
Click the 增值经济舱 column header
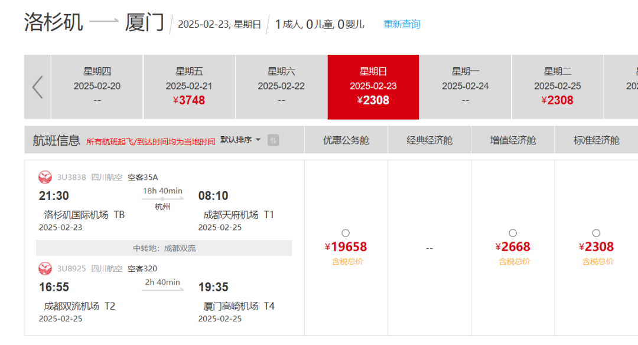coord(513,140)
